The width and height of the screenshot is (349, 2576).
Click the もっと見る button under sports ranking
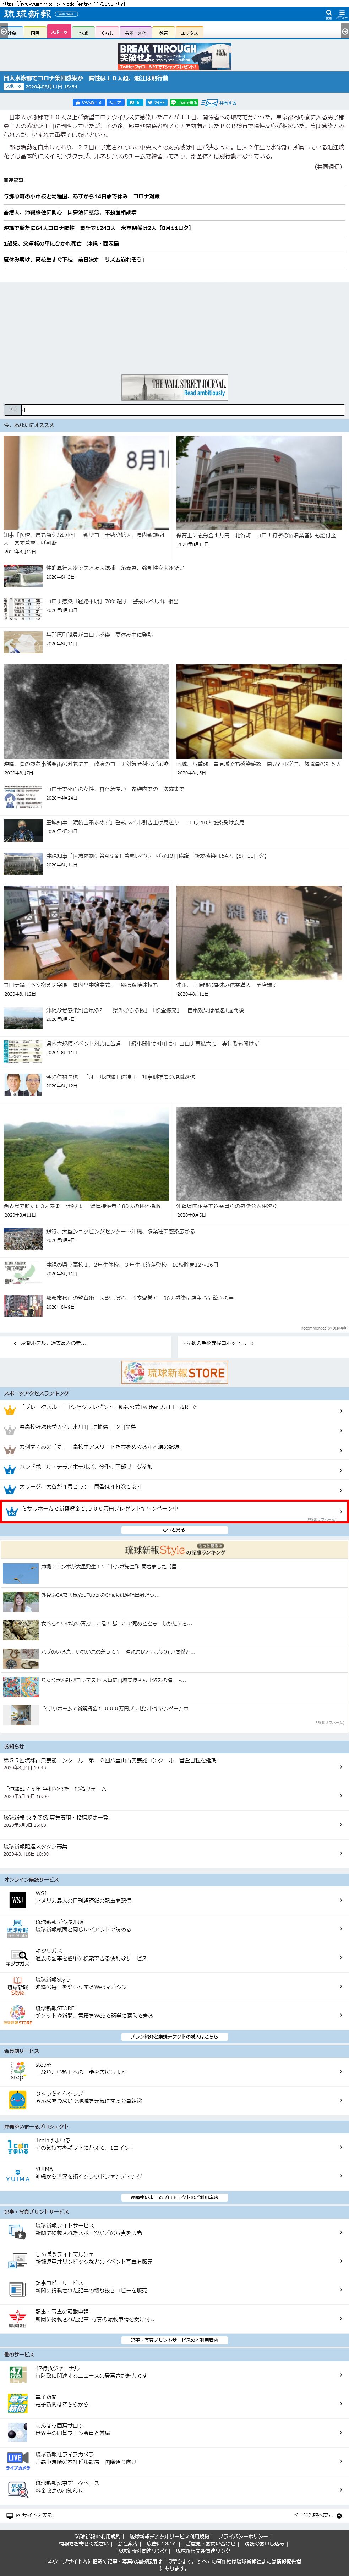174,1530
